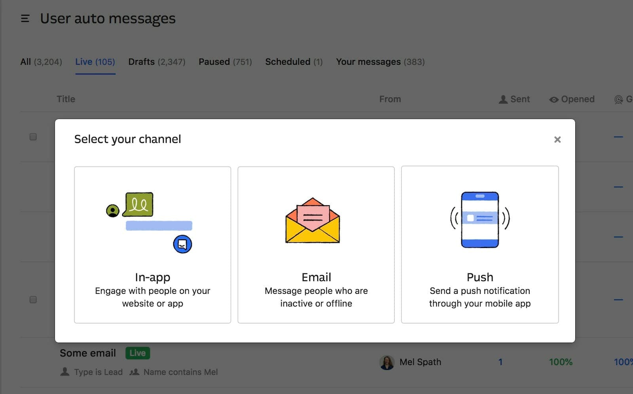Choose the In-app channel card
The image size is (633, 394).
click(x=152, y=245)
